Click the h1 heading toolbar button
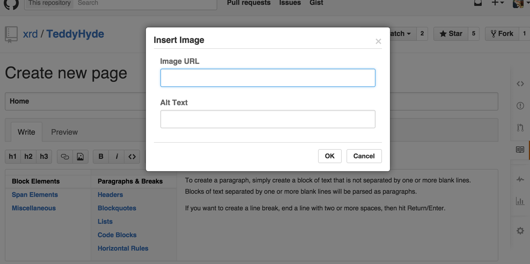Image resolution: width=530 pixels, height=264 pixels. click(13, 157)
